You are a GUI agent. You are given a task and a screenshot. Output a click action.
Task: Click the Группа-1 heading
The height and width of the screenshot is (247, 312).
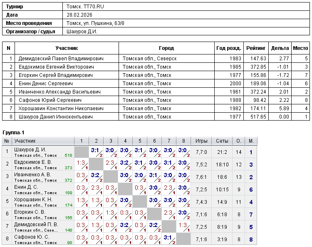click(x=14, y=132)
